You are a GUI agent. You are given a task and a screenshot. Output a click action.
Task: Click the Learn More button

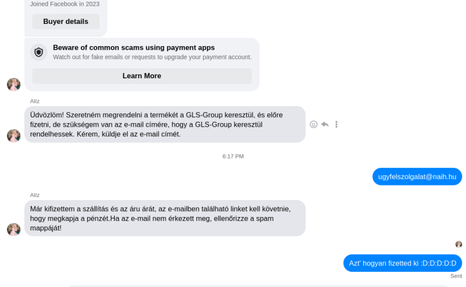pos(142,76)
